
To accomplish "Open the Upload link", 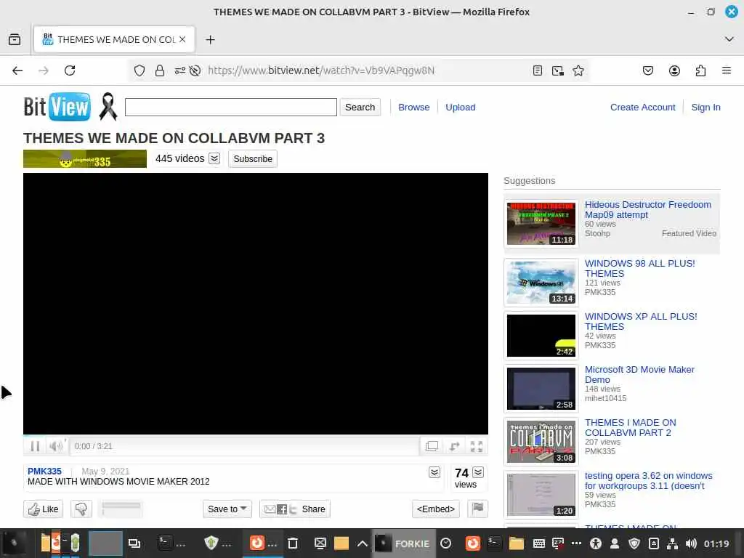I will [x=460, y=108].
